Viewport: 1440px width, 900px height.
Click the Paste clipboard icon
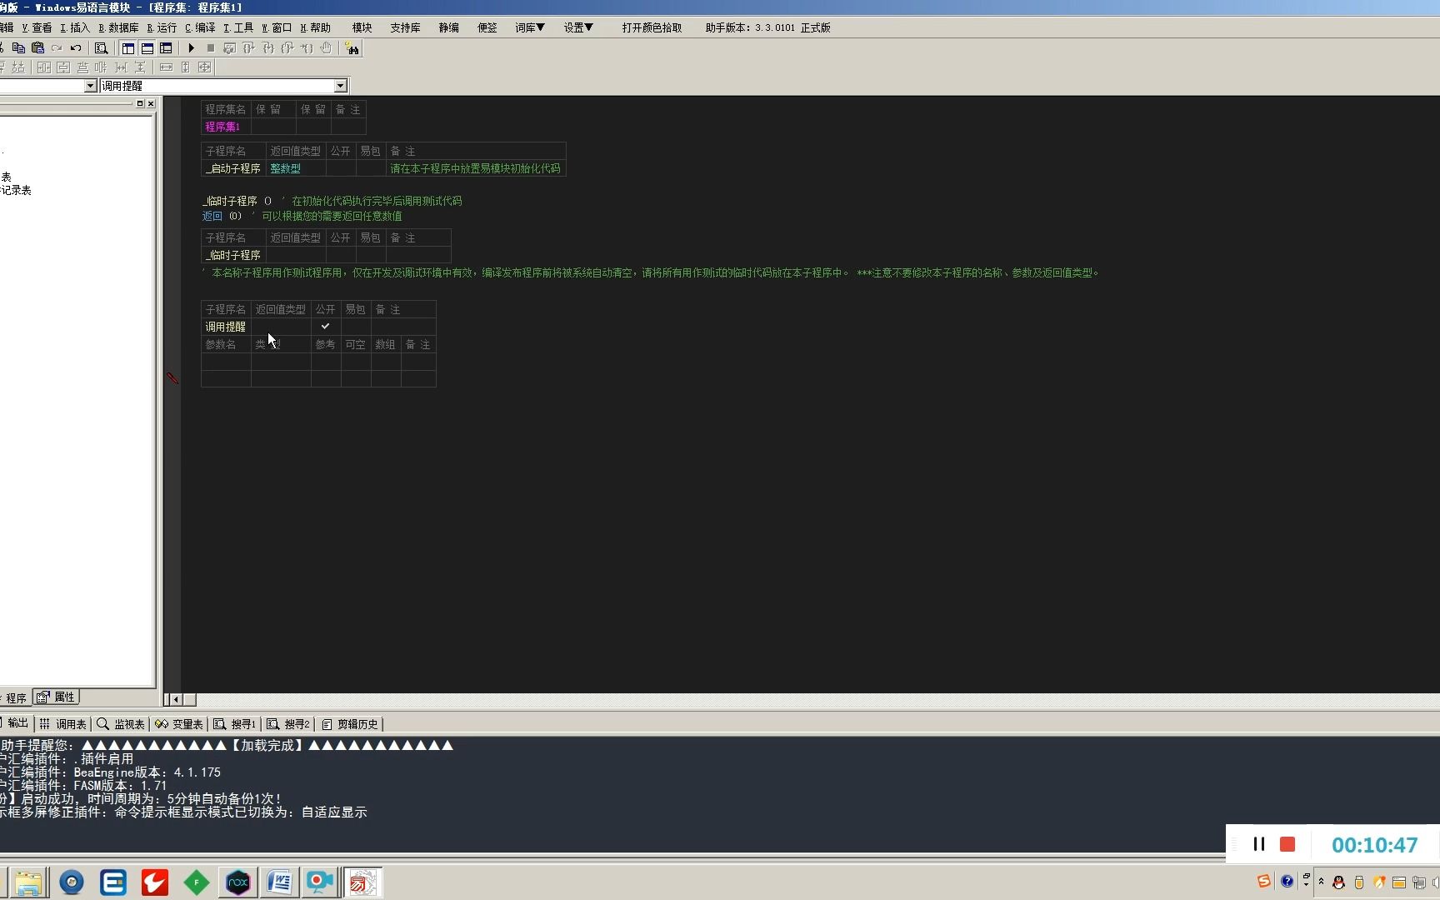tap(37, 48)
